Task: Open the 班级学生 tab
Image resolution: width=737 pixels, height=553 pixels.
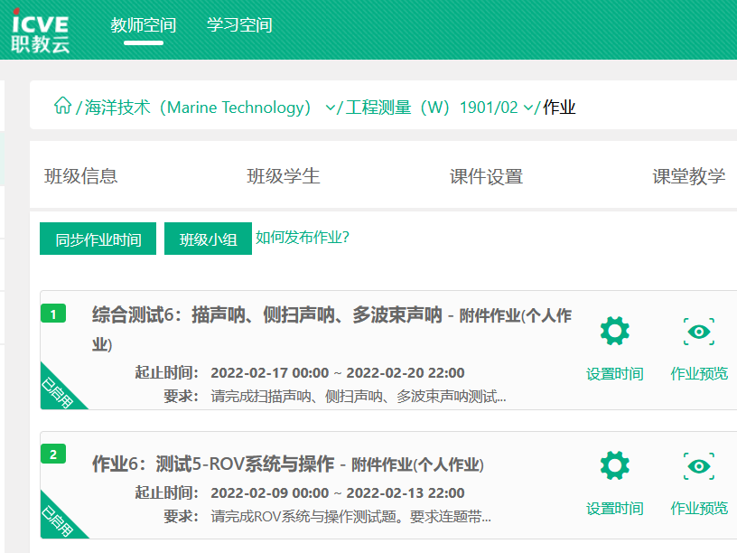Action: 284,176
